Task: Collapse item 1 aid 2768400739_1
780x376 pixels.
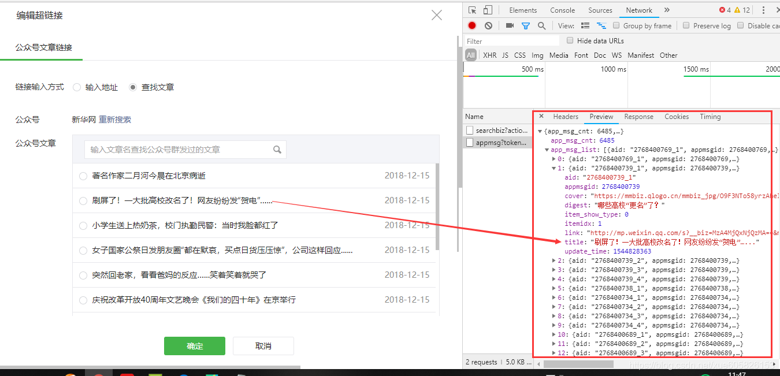Action: coord(554,168)
